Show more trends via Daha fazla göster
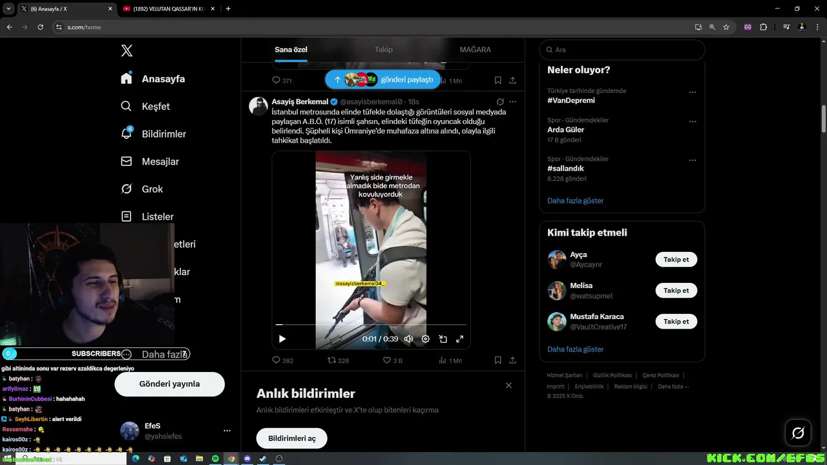The height and width of the screenshot is (465, 827). [576, 201]
